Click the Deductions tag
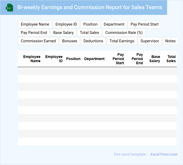Image resolution: width=183 pixels, height=165 pixels. 93,41
